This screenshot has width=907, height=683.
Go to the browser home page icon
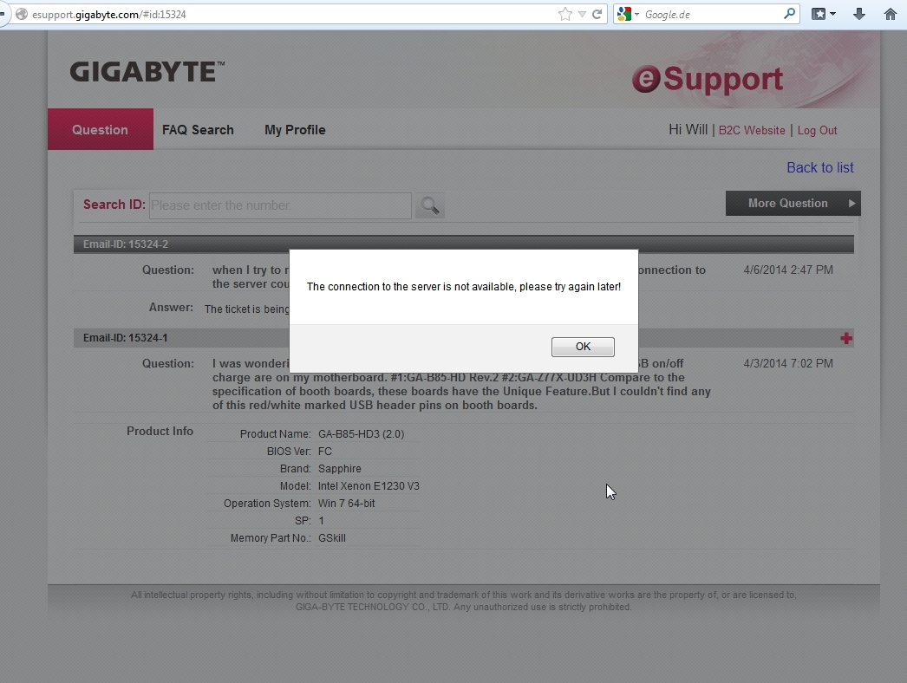tap(891, 14)
